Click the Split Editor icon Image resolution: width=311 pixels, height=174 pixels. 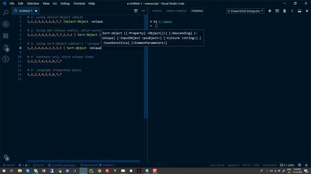tap(136, 11)
